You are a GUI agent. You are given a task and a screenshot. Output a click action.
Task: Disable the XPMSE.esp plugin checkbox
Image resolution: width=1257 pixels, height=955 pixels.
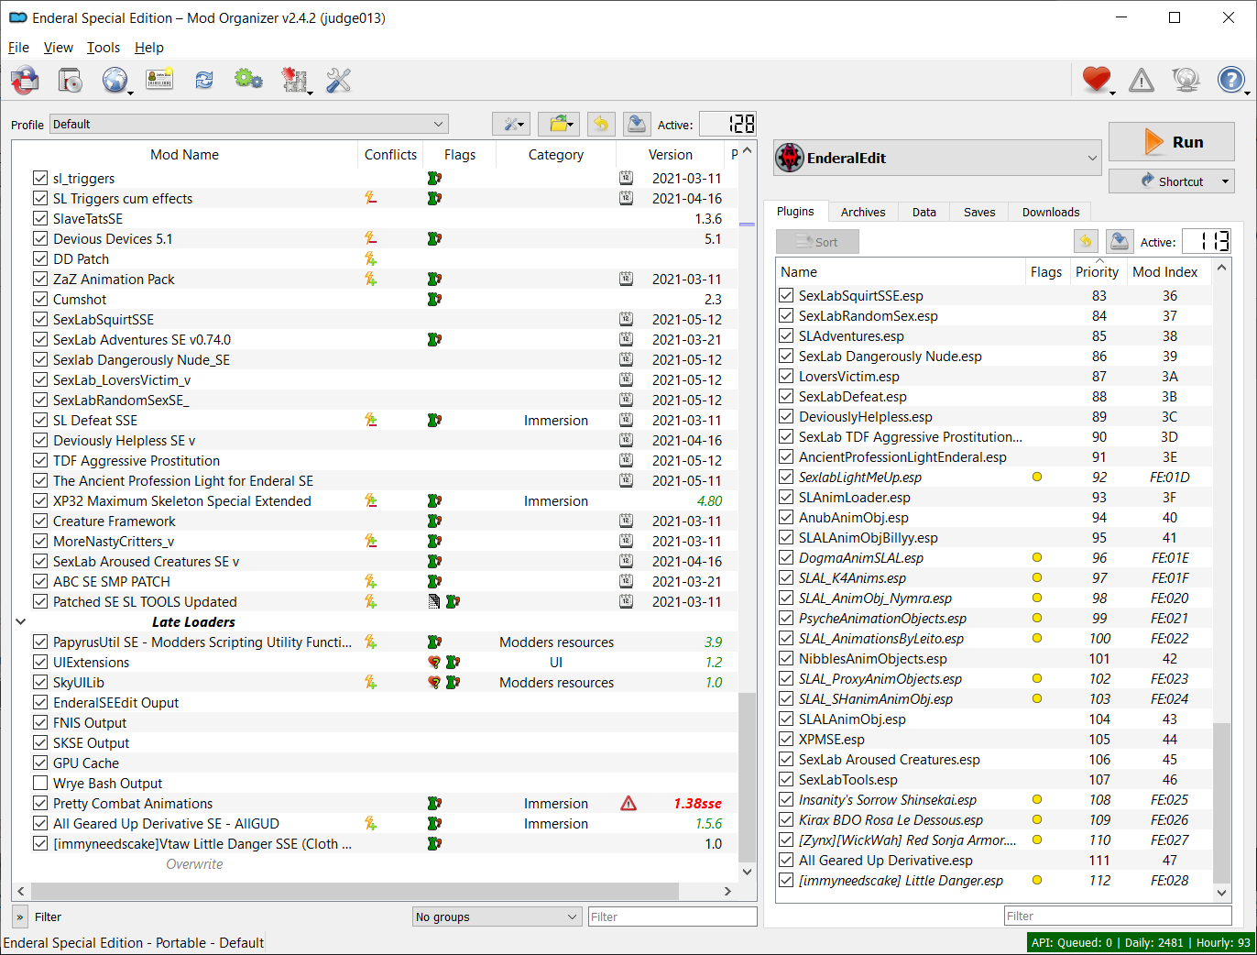pos(786,739)
